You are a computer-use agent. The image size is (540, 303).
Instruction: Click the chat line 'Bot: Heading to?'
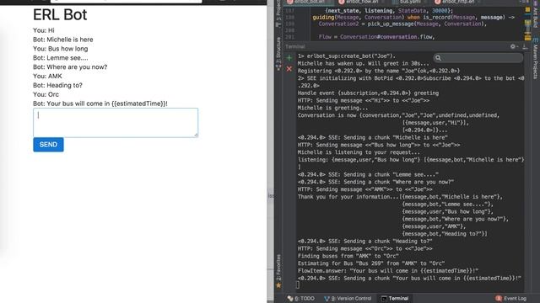tap(57, 85)
